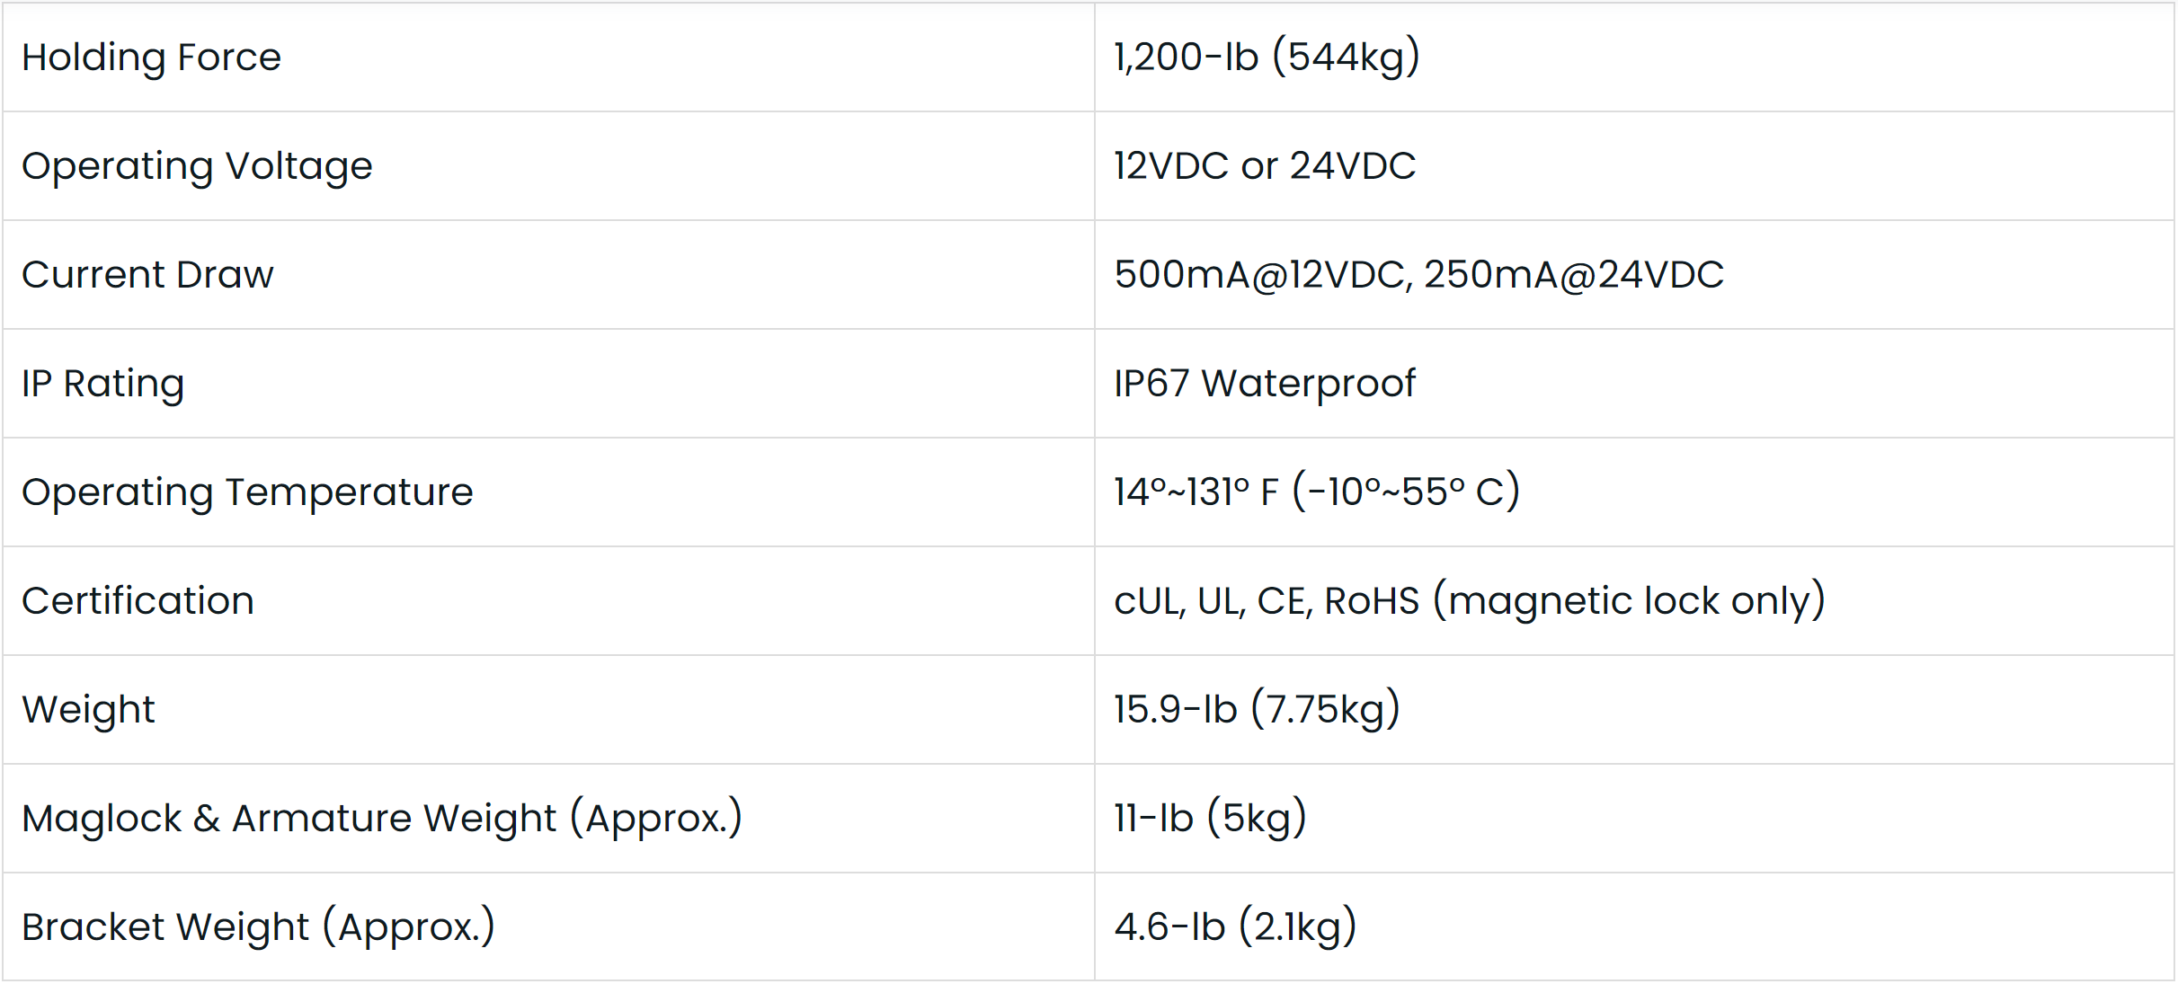Image resolution: width=2178 pixels, height=984 pixels.
Task: Select the 1,200-lb (544kg) value
Action: 1266,58
